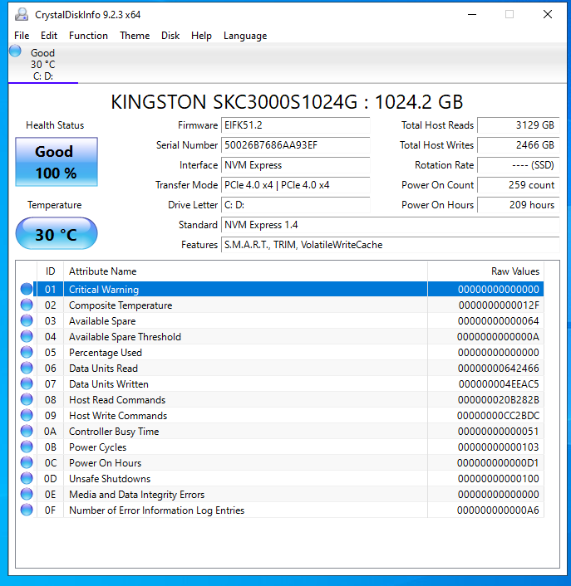Click the Serial Number field
571x586 pixels.
click(296, 145)
